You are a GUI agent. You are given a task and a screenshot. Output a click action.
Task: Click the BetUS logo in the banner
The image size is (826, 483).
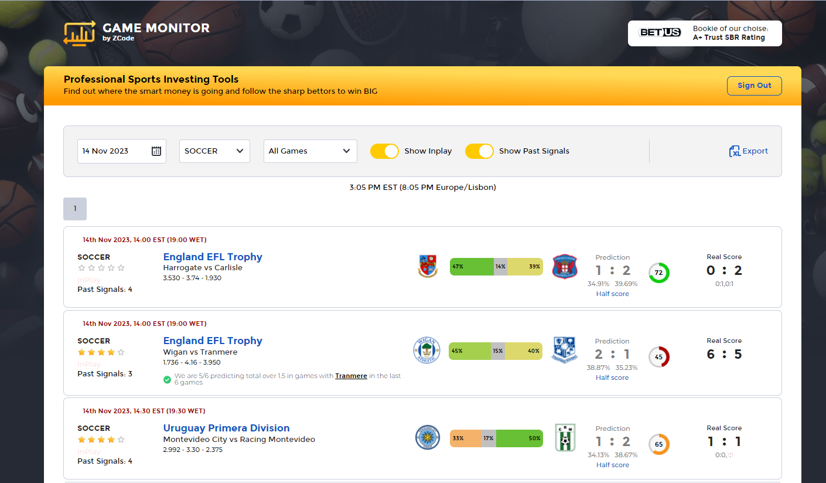pos(660,33)
